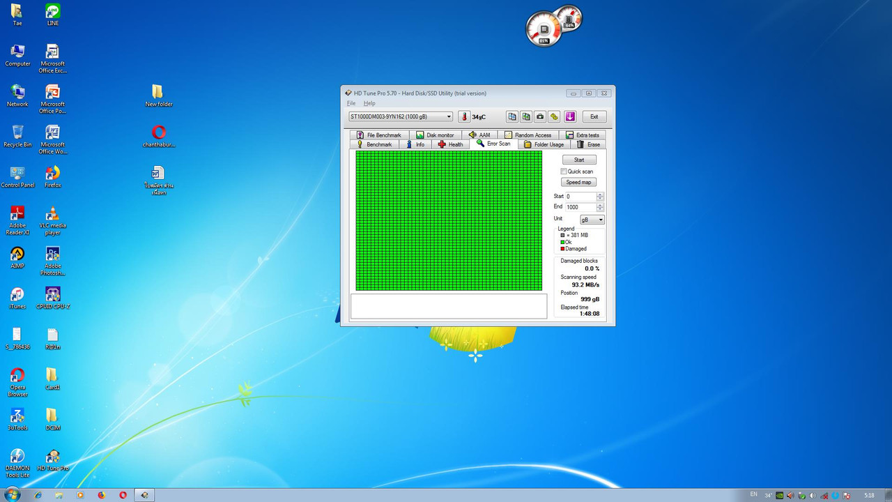Click the Start position input field
Image resolution: width=892 pixels, height=502 pixels.
582,196
